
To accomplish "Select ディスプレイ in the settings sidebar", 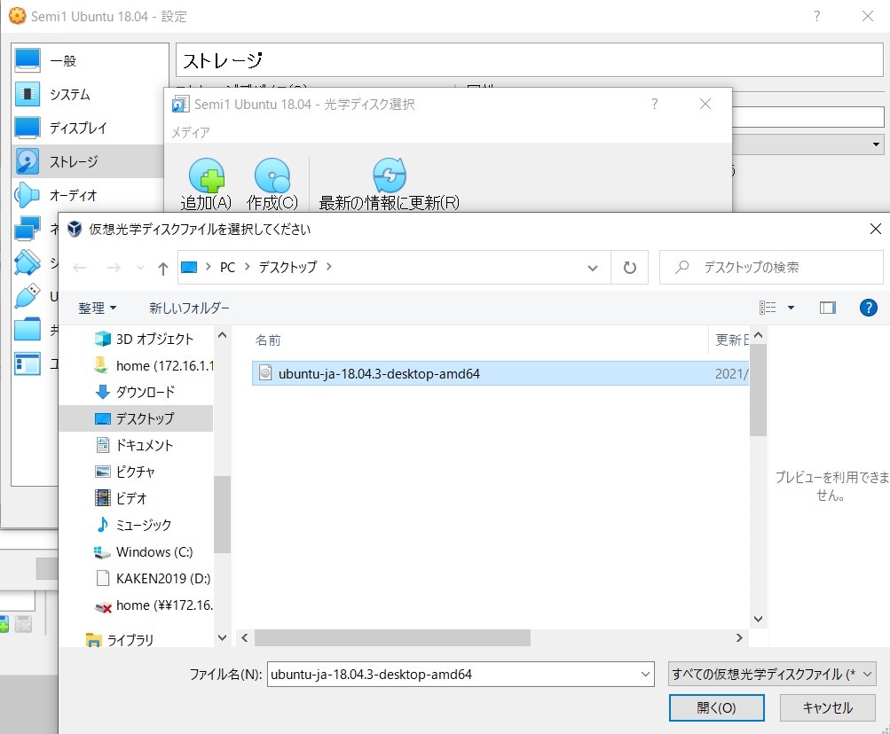I will (x=91, y=128).
